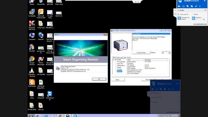Open the Phí bán 2014 folder
Screen dimensions: 208x117
(32, 106)
